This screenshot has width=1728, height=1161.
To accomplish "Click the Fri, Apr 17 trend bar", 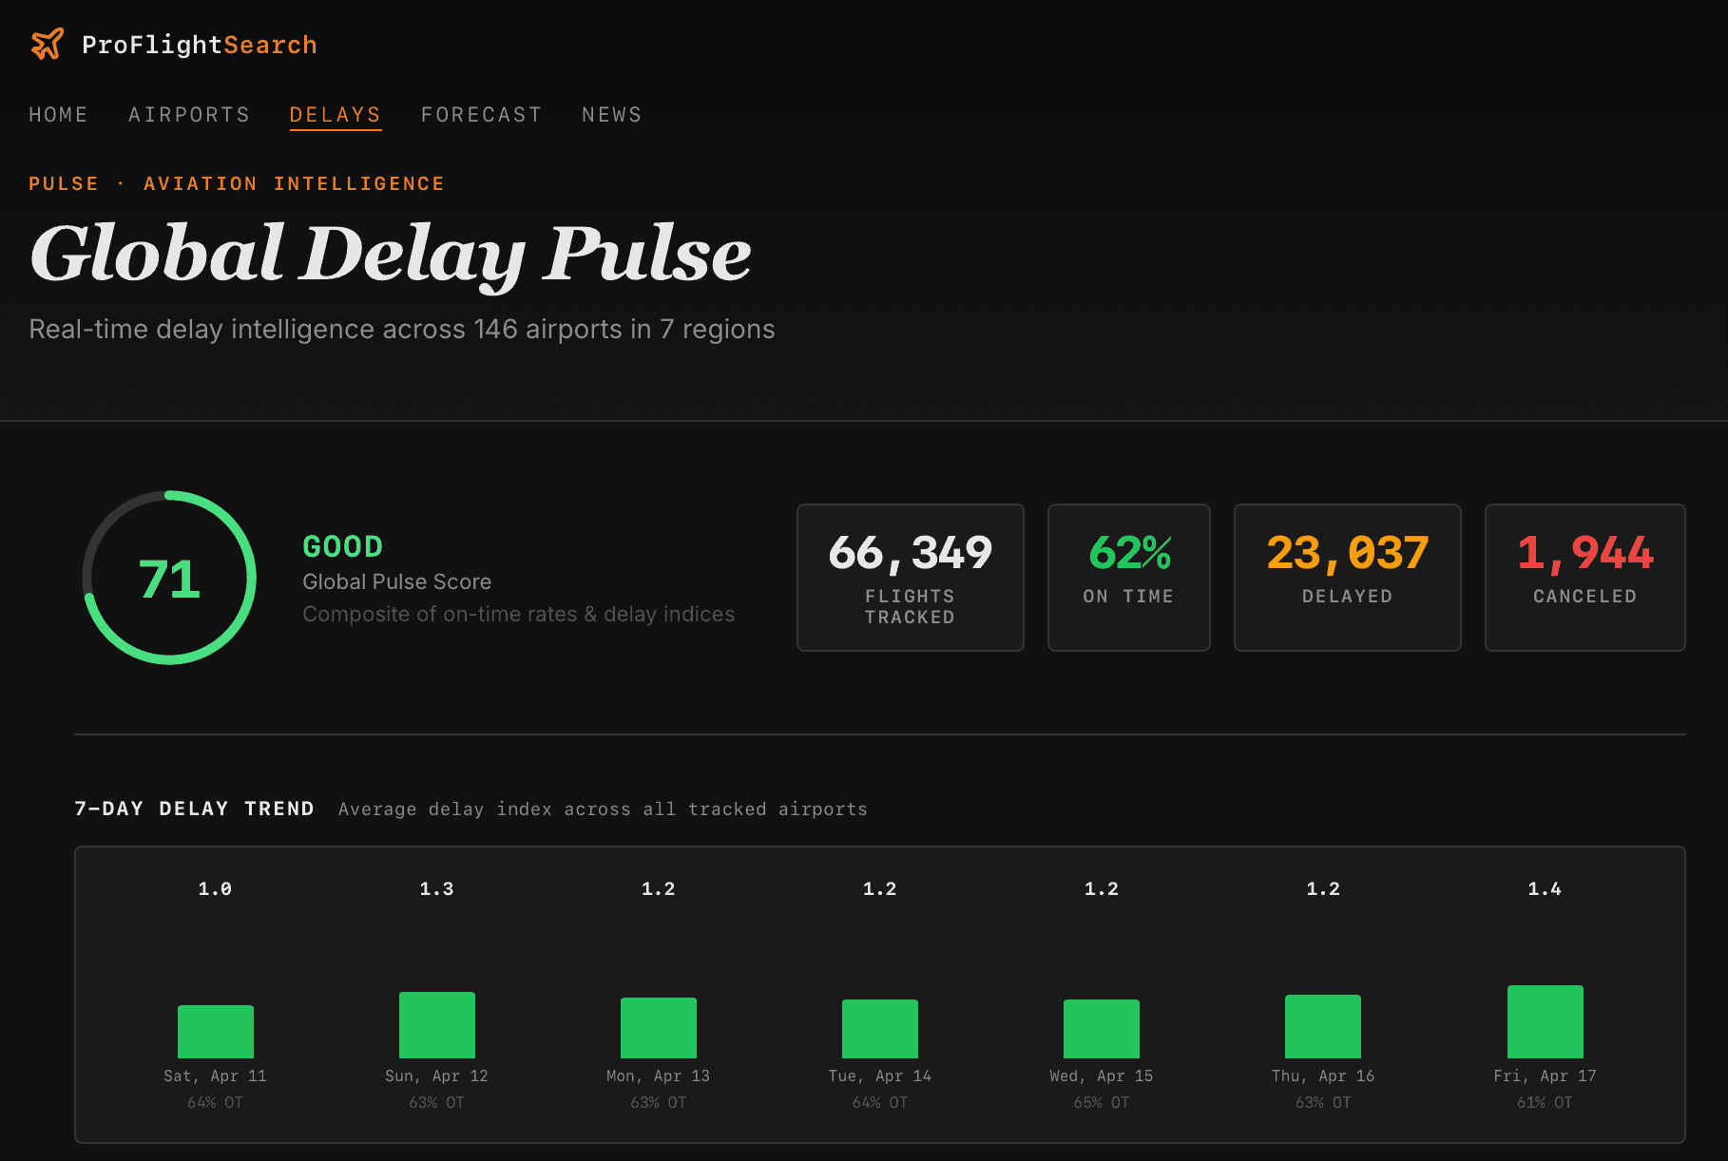I will tap(1546, 1022).
